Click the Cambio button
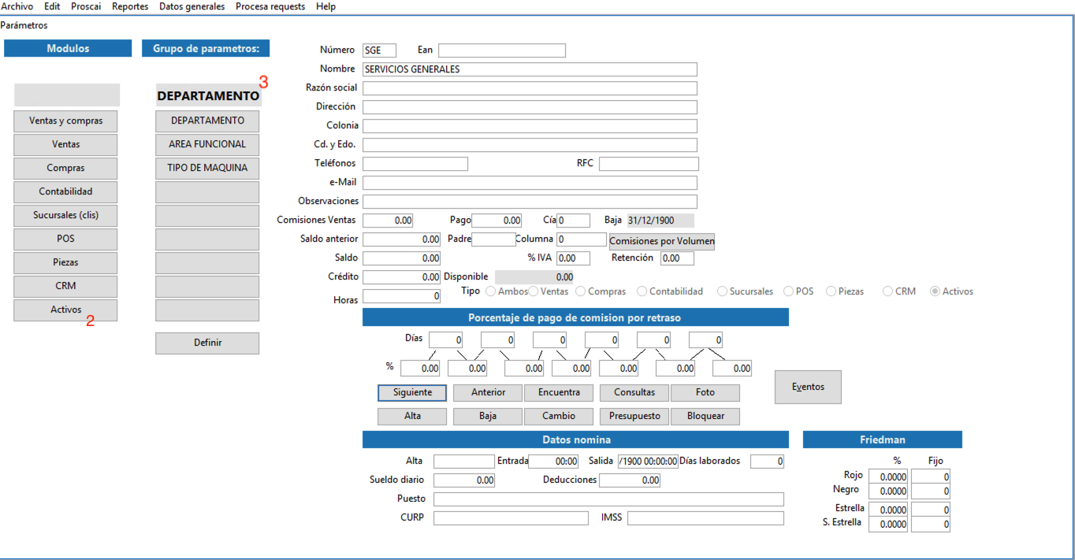The width and height of the screenshot is (1075, 560). coord(559,416)
